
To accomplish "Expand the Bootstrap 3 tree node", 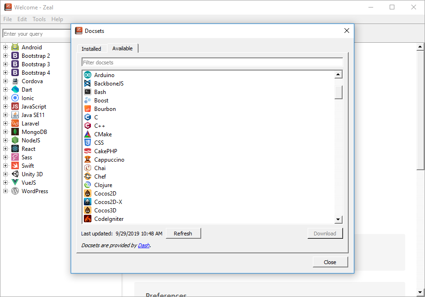I will pos(5,64).
